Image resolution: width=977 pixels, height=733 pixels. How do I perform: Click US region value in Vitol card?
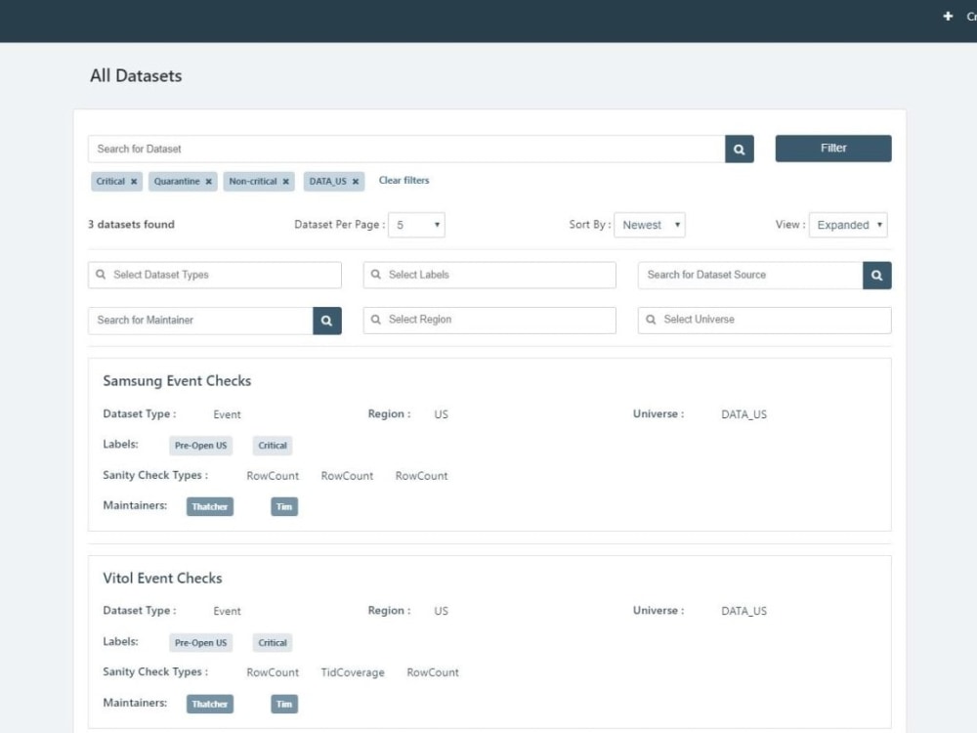click(x=442, y=612)
